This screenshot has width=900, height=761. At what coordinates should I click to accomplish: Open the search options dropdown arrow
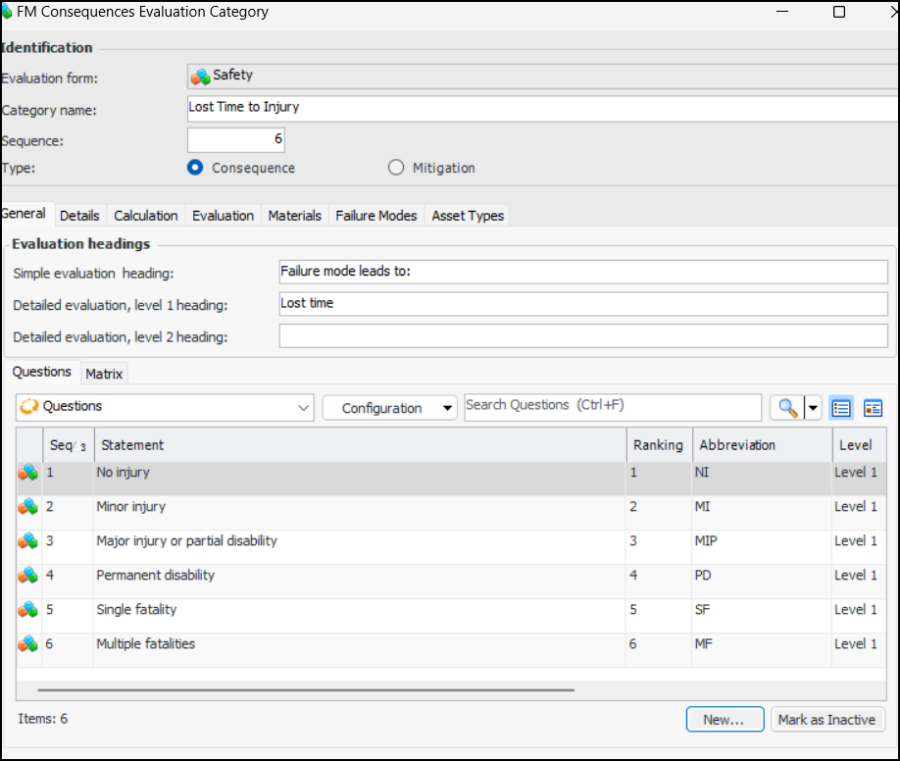[812, 408]
